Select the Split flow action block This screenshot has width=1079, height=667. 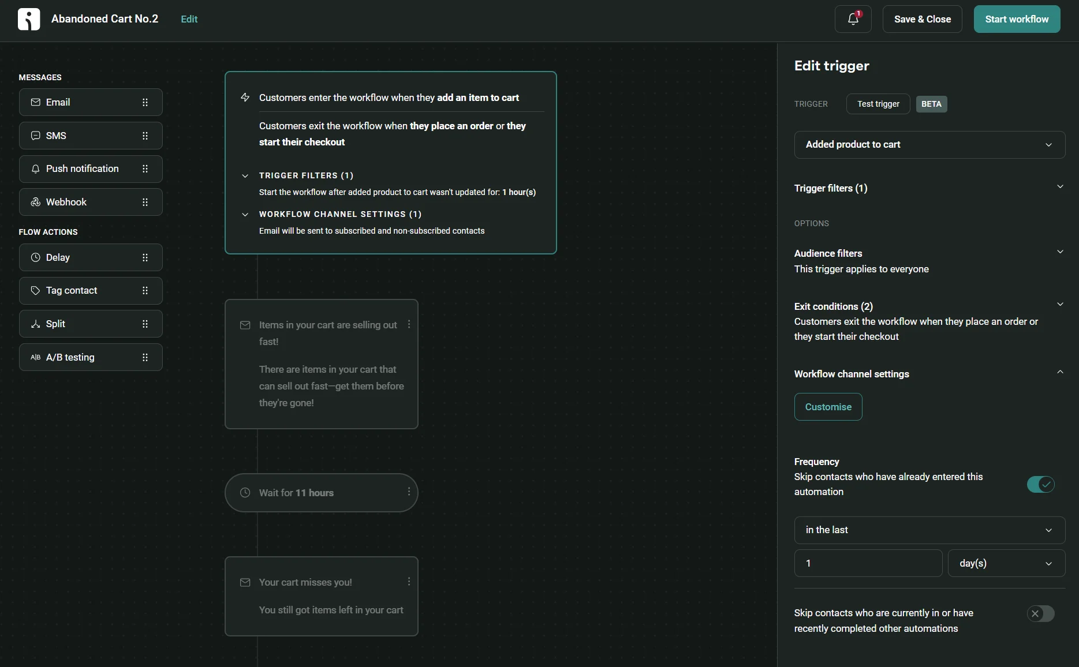click(91, 324)
